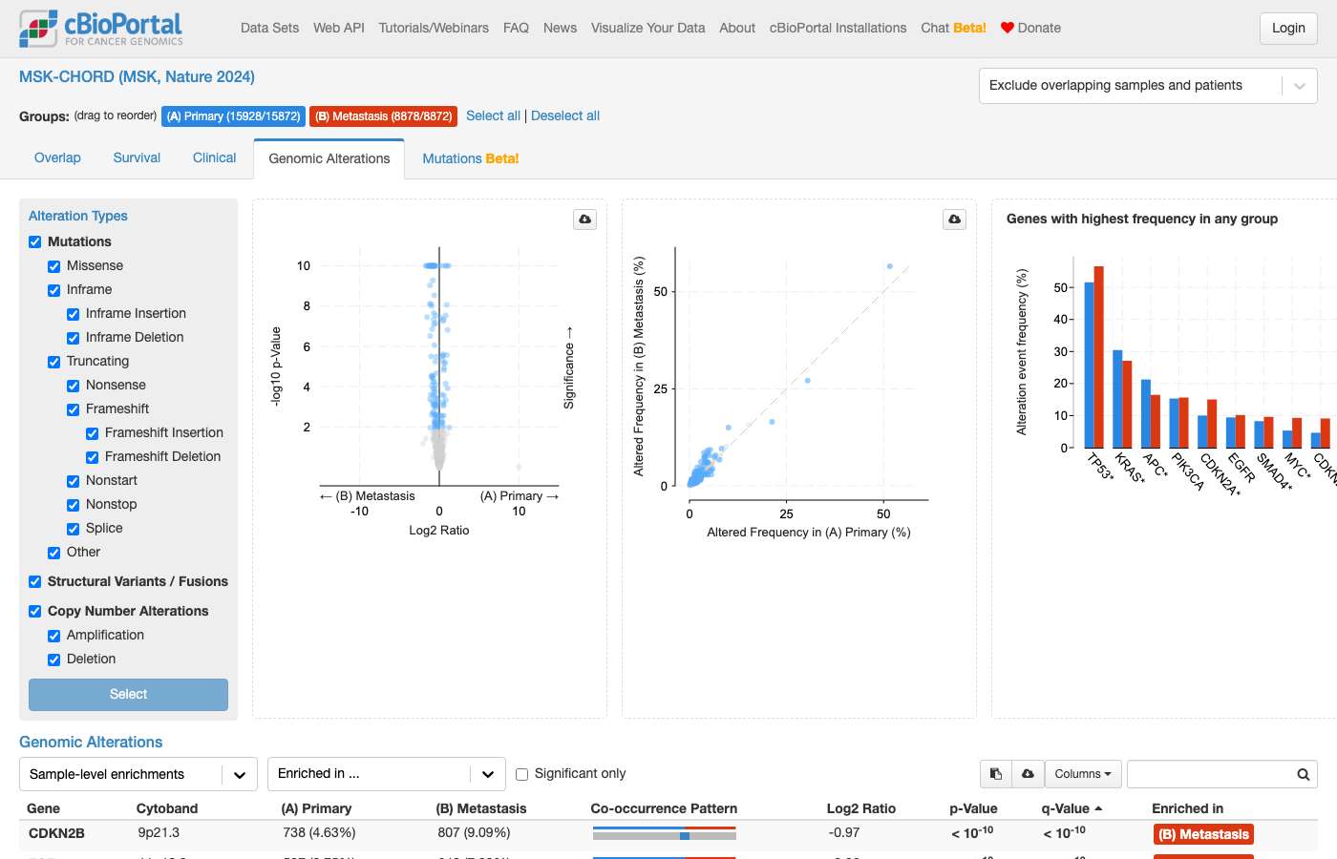The image size is (1337, 859).
Task: Open the Chat Beta nav link
Action: pos(953,28)
